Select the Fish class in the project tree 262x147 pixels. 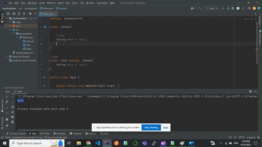pyautogui.click(x=27, y=45)
